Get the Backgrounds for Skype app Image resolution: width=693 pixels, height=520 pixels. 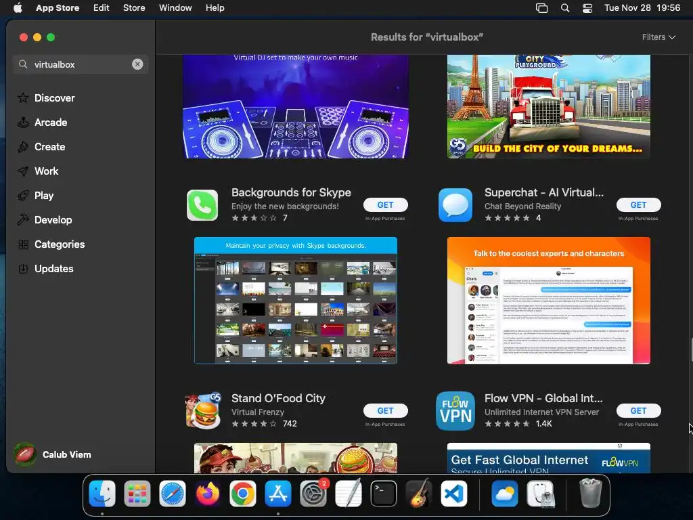pos(385,204)
